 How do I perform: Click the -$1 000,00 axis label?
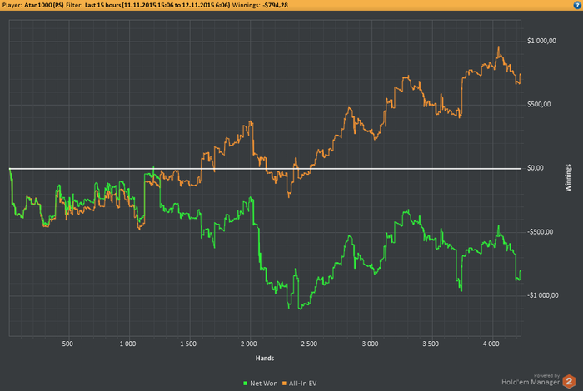pos(542,295)
